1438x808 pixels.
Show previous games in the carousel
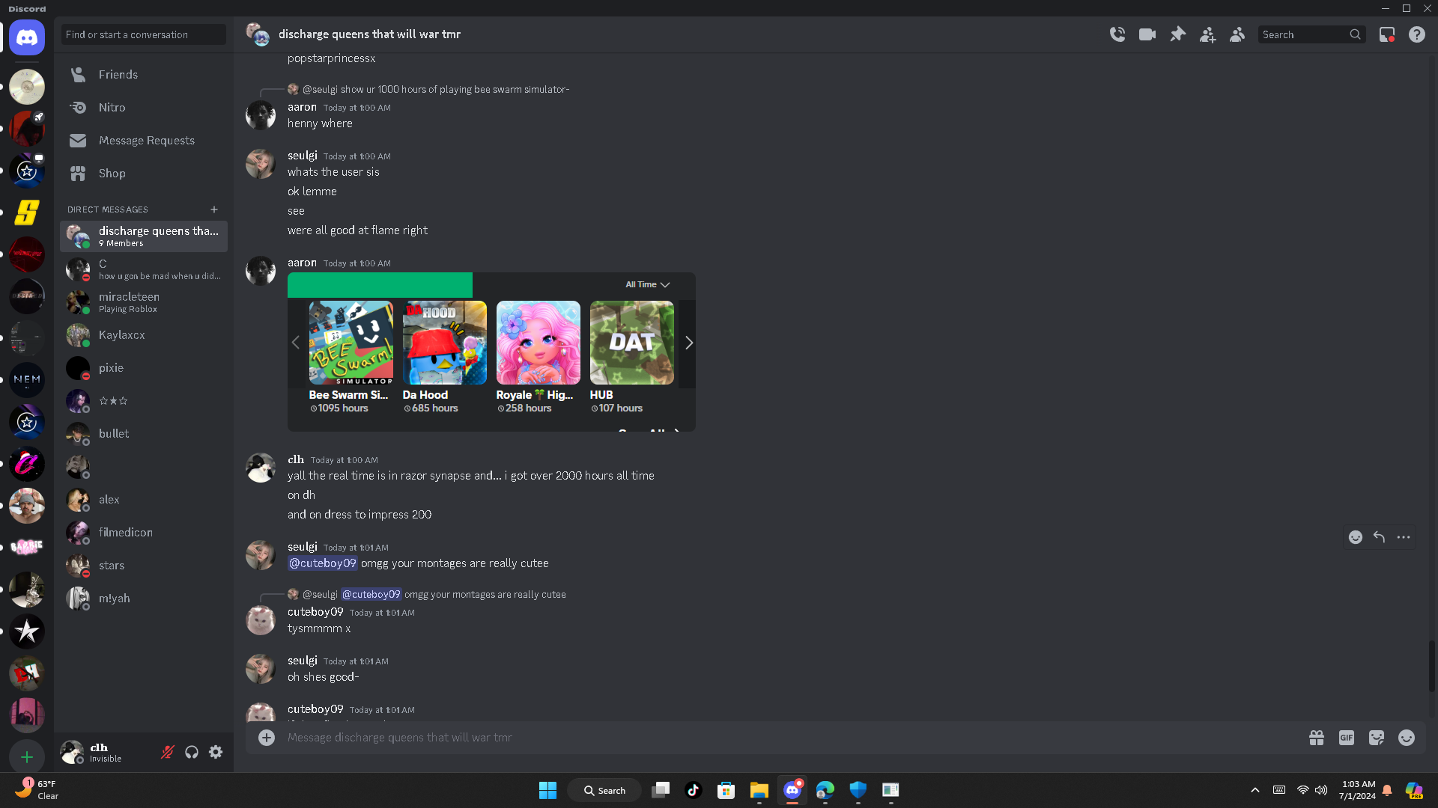[x=296, y=343]
